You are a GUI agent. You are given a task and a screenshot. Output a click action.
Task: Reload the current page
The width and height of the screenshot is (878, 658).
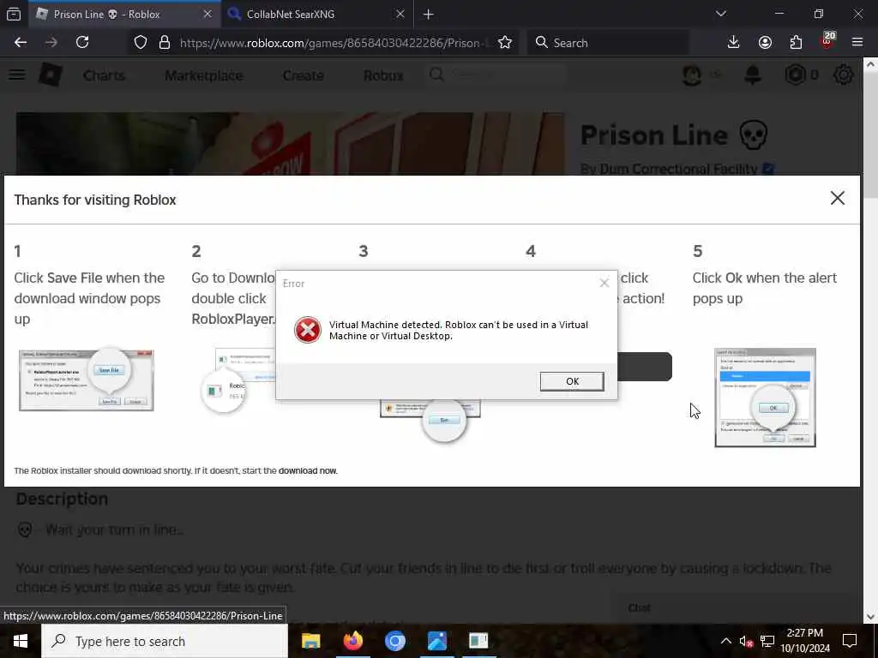pyautogui.click(x=82, y=43)
